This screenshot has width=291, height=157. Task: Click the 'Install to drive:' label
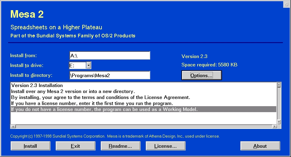27,65
